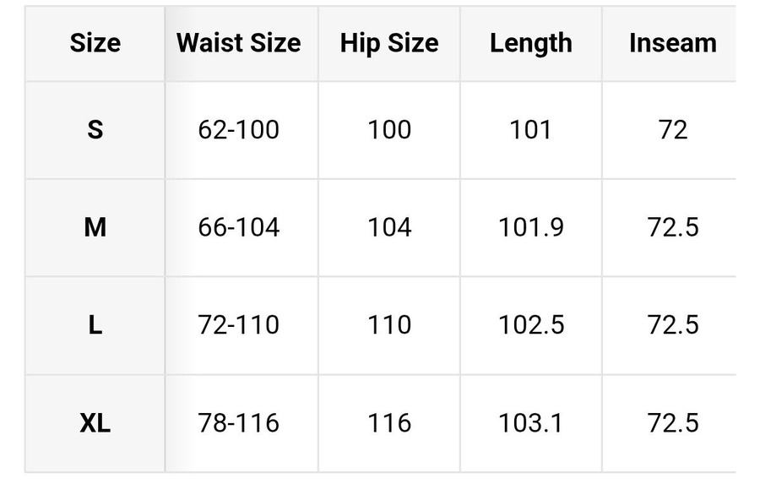Click the inseam cell in the XL row
Image resolution: width=760 pixels, height=484 pixels.
672,423
